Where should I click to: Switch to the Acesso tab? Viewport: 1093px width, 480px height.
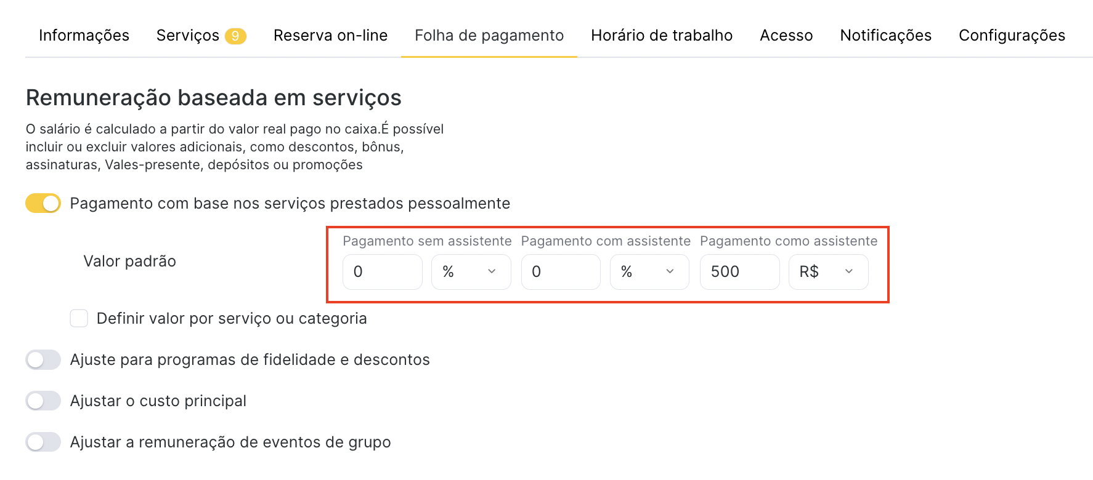(x=786, y=36)
